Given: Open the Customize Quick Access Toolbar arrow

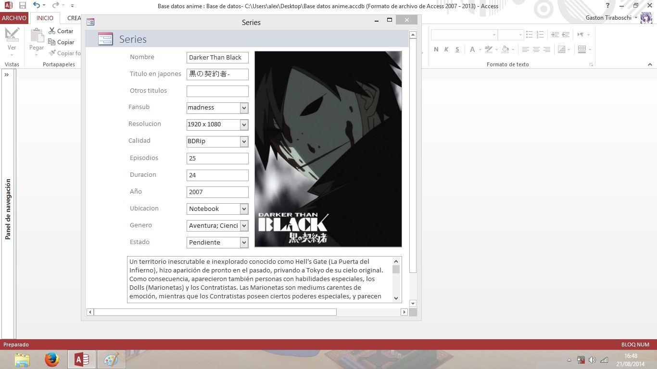Looking at the screenshot, I should tap(72, 6).
